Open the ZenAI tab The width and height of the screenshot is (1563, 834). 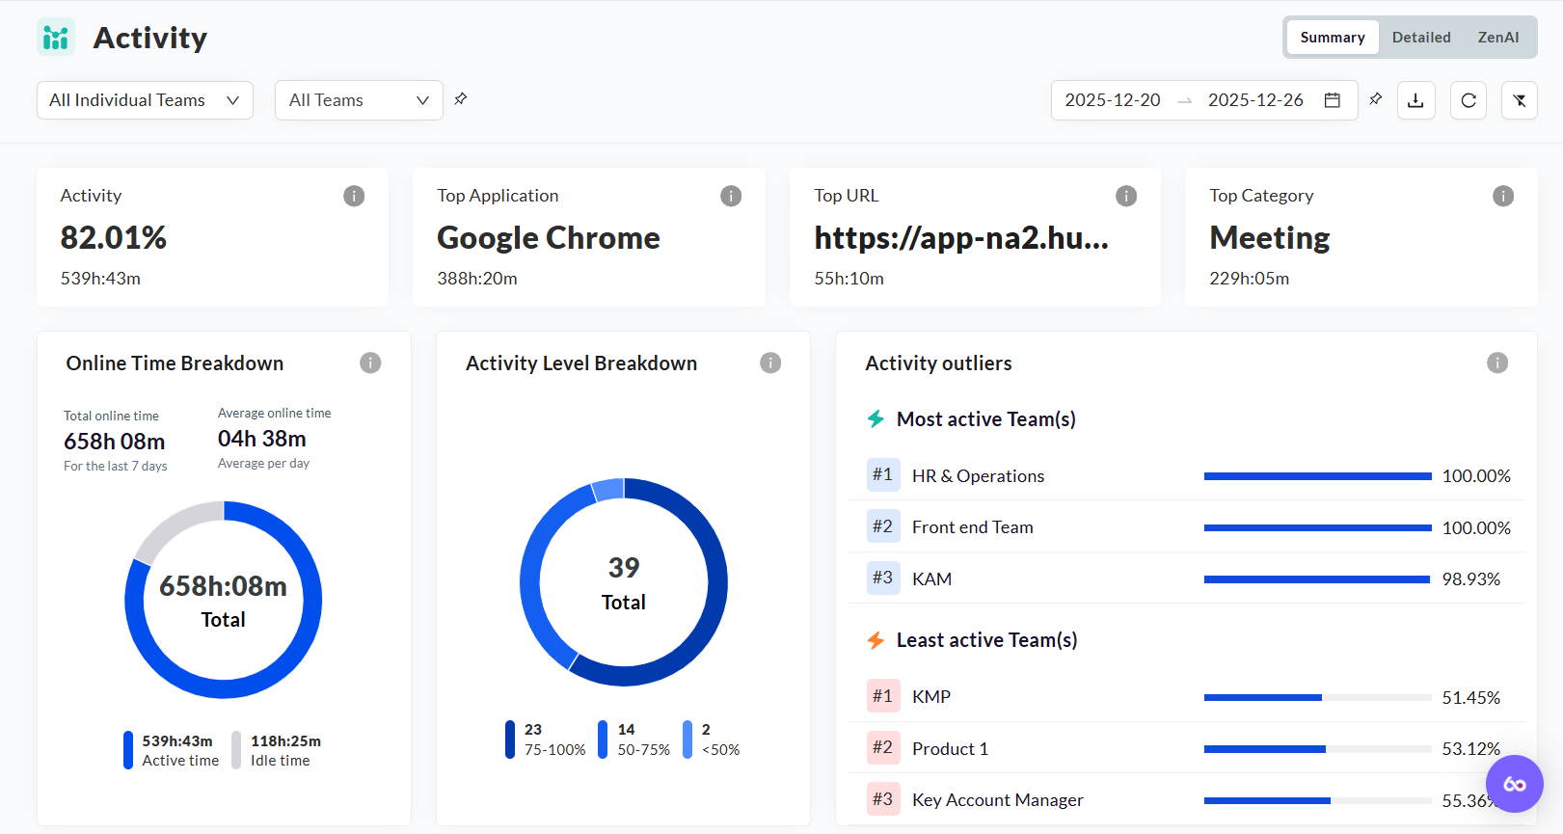[1497, 38]
